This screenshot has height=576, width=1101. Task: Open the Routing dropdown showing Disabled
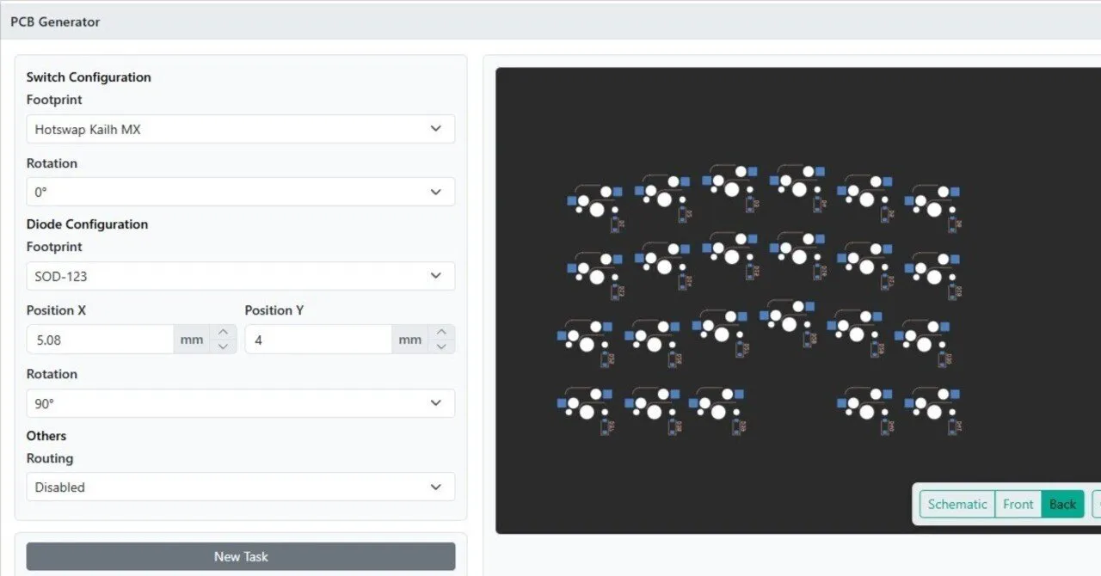click(240, 487)
